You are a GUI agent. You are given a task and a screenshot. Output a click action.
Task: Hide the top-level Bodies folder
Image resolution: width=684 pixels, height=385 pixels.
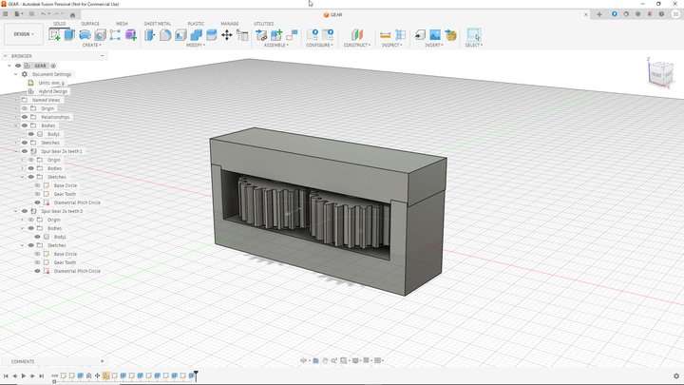click(25, 125)
